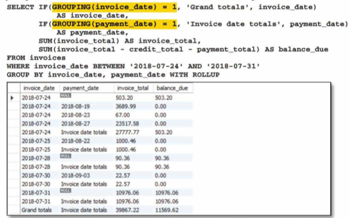Click the 27777.77 invoice date total cell
This screenshot has width=350, height=218.
click(x=128, y=132)
